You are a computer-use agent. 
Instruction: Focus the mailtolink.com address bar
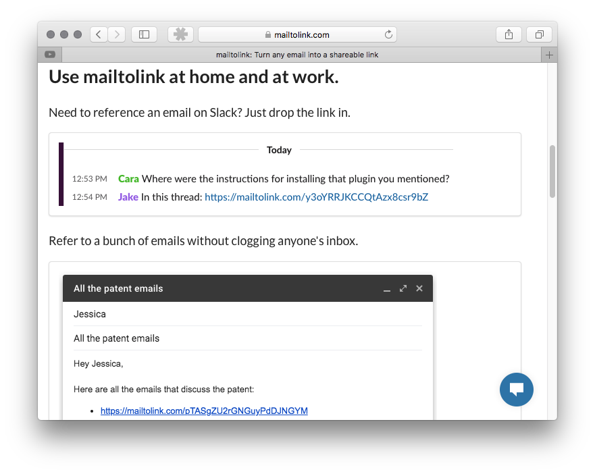pyautogui.click(x=297, y=34)
